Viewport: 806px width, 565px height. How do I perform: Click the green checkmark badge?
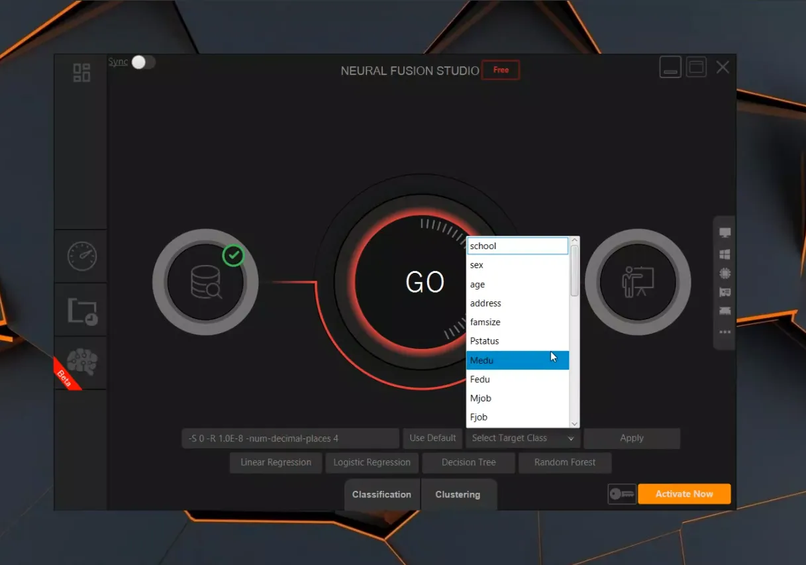coord(233,256)
